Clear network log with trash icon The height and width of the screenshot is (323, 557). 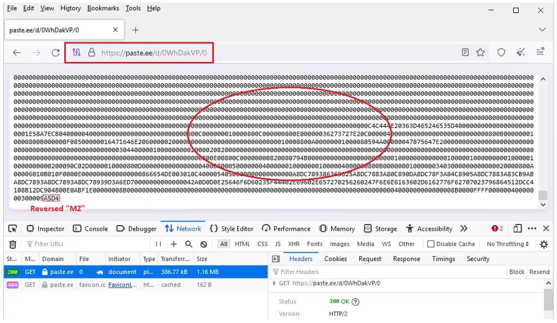click(13, 244)
